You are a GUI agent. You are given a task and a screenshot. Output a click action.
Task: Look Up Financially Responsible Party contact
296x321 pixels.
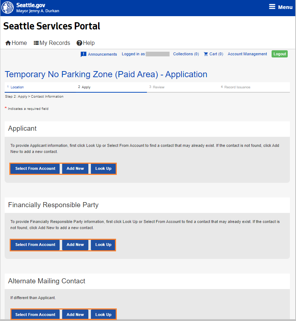[103, 245]
